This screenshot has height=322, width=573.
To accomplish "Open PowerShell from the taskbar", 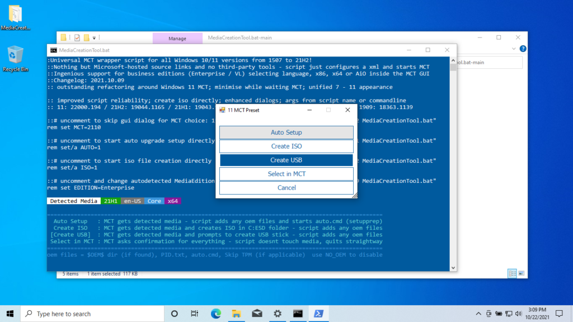I will 318,313.
